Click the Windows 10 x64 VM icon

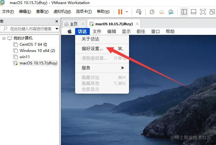(16, 51)
